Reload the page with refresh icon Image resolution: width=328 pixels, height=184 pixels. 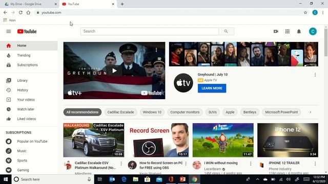(x=20, y=12)
